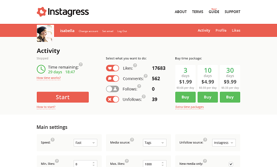Open help icon next to Max. likes
This screenshot has height=167, width=277.
(127, 161)
